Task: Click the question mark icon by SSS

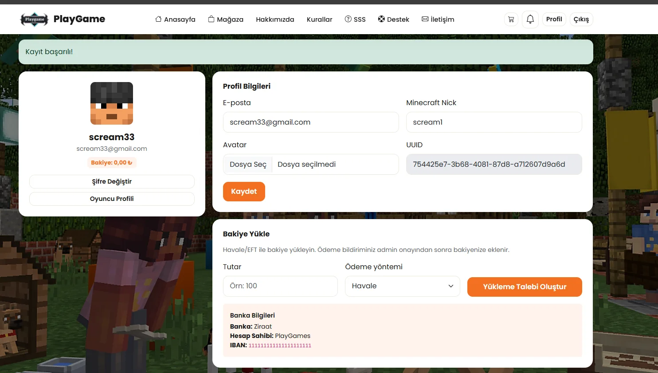Action: (348, 19)
